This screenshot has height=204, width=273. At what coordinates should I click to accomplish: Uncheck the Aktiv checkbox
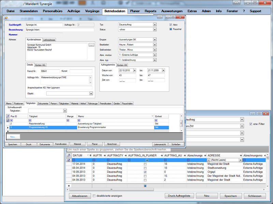click(x=171, y=25)
